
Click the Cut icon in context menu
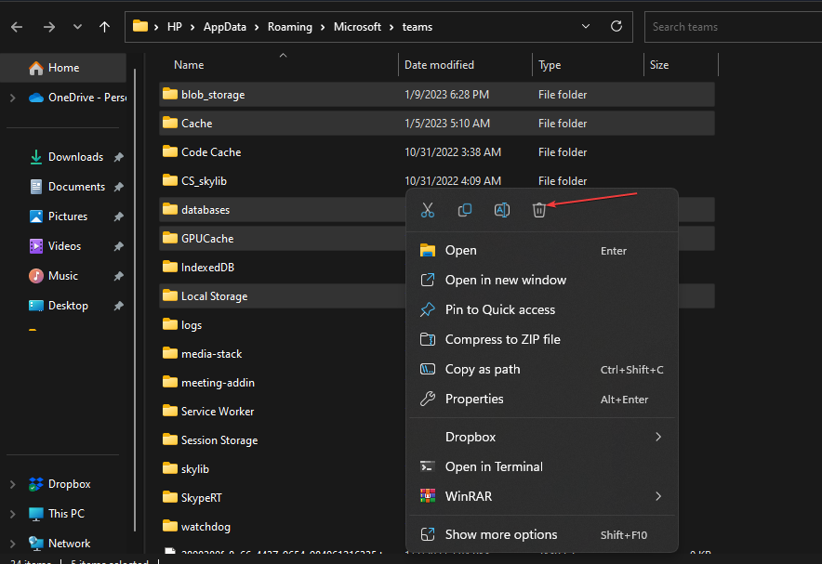click(x=427, y=210)
